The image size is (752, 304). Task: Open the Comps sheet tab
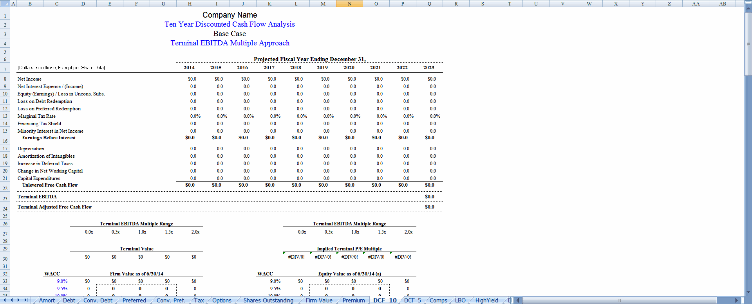pos(438,300)
